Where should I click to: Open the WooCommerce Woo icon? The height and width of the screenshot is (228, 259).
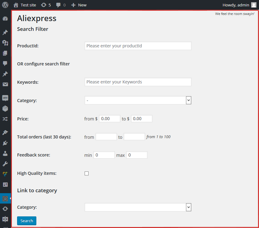pyautogui.click(x=5, y=98)
